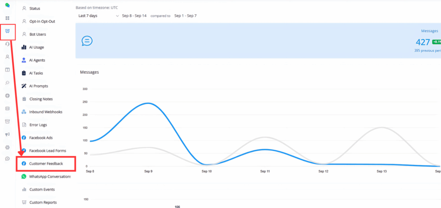441x208 pixels.
Task: Open Inbound Webhooks page
Action: [46, 112]
